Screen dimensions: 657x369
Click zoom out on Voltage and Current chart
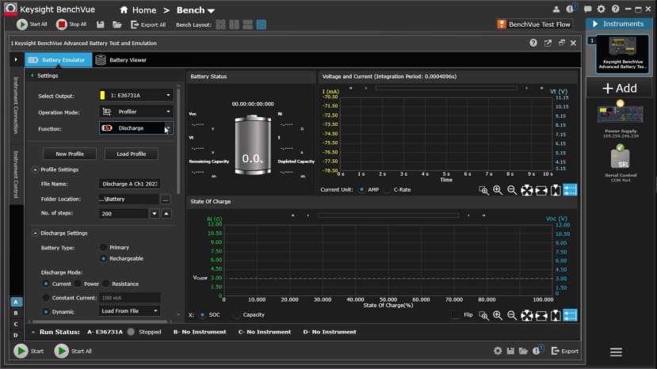coord(512,190)
